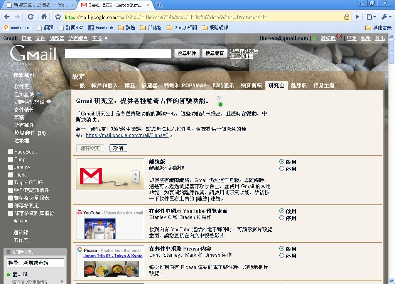395x284 pixels.
Task: Click the Gmail logo
Action: click(x=33, y=54)
